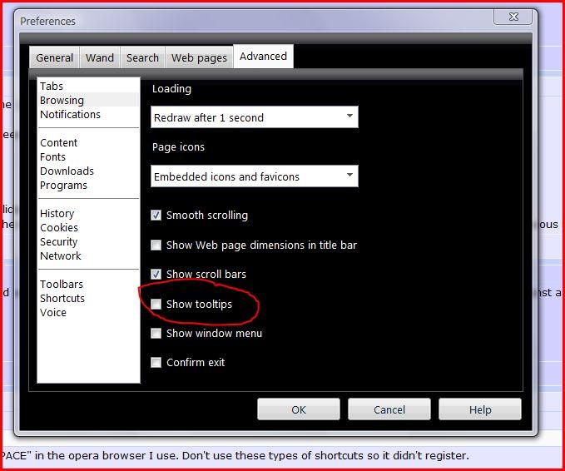Expand the Page icons dropdown
Viewport: 565px width, 471px height.
tap(254, 176)
